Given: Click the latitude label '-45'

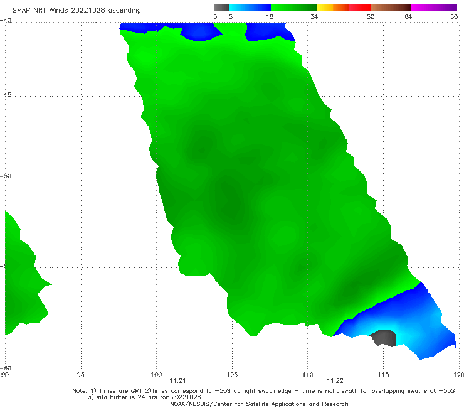Looking at the screenshot, I should (6, 95).
